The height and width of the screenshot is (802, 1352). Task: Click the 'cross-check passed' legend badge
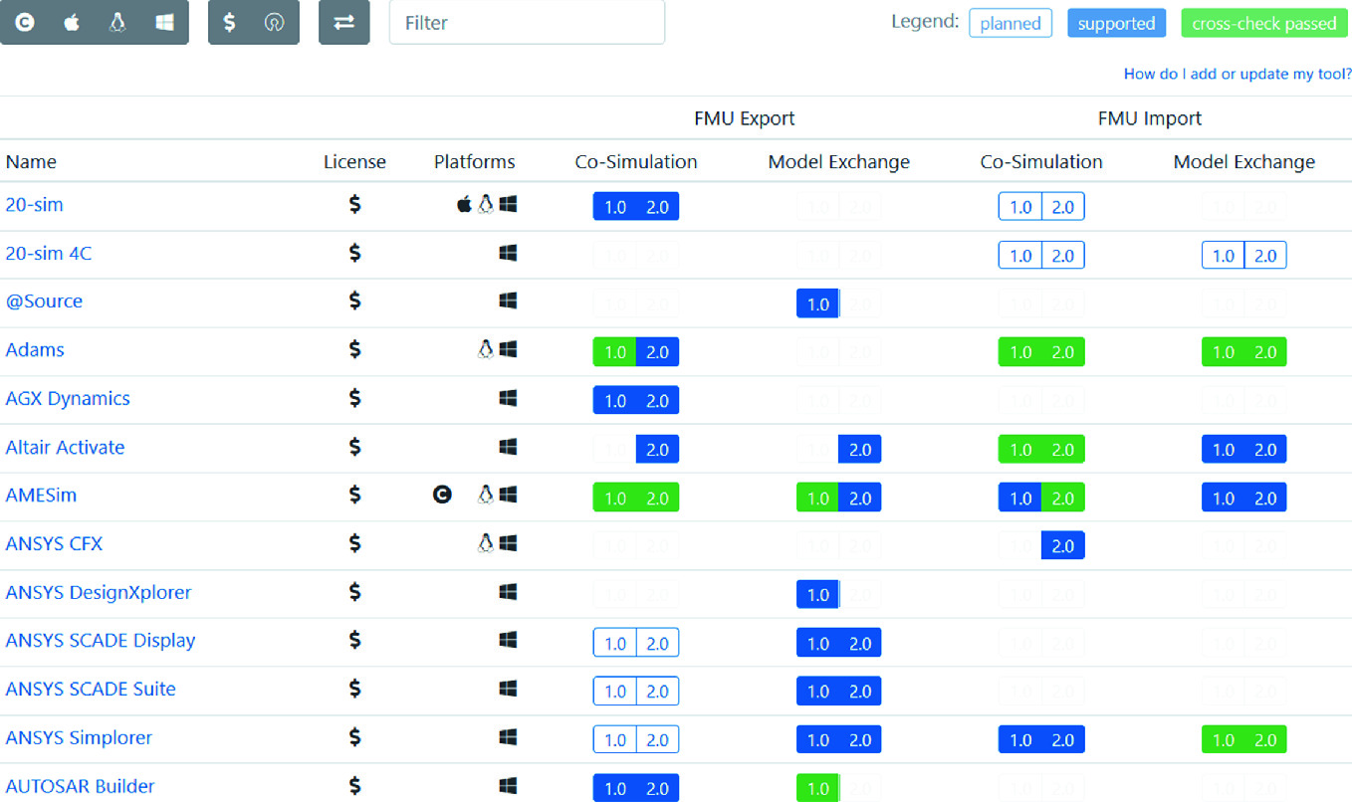(1264, 23)
